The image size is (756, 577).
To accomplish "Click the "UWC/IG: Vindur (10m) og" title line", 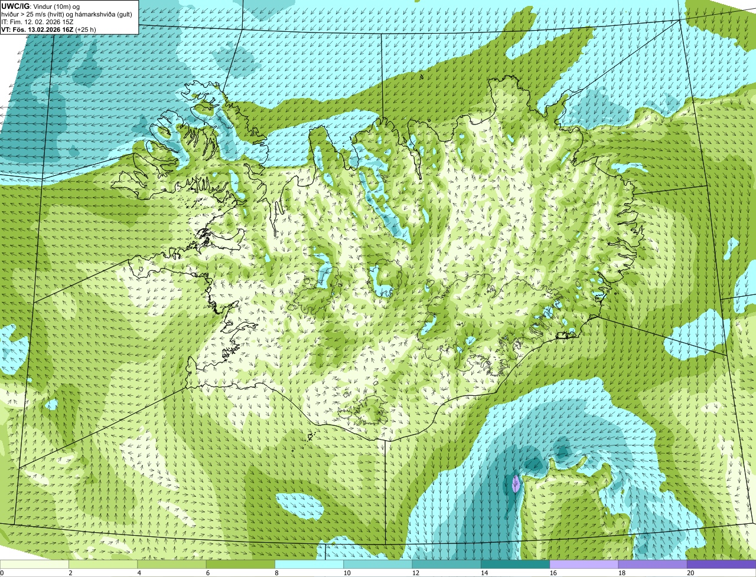I will click(40, 6).
